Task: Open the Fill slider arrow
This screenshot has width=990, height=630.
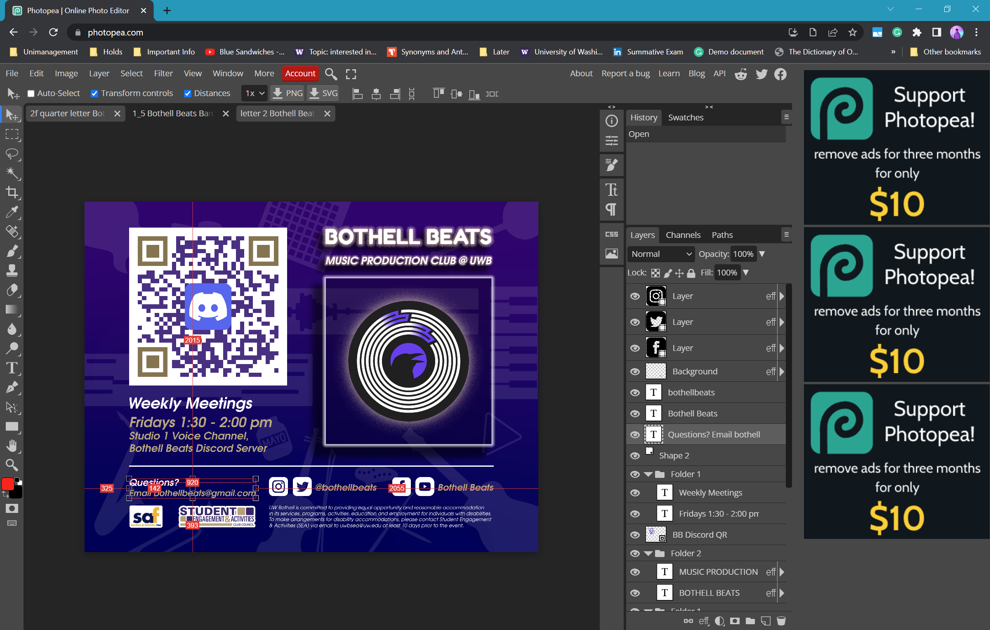Action: point(746,273)
